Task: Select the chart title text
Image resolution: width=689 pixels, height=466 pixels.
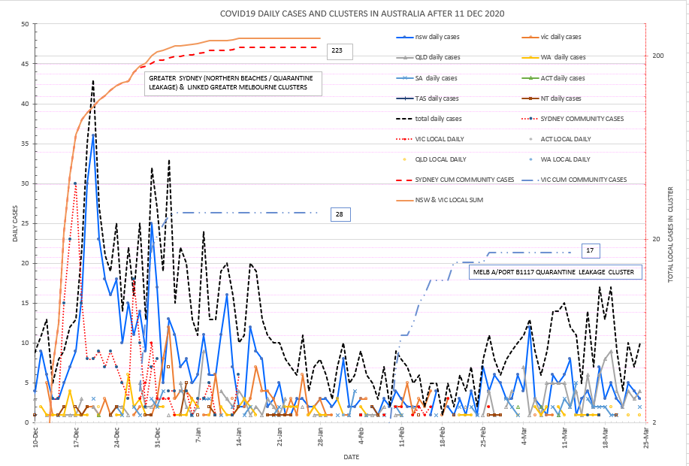Action: pyautogui.click(x=362, y=14)
